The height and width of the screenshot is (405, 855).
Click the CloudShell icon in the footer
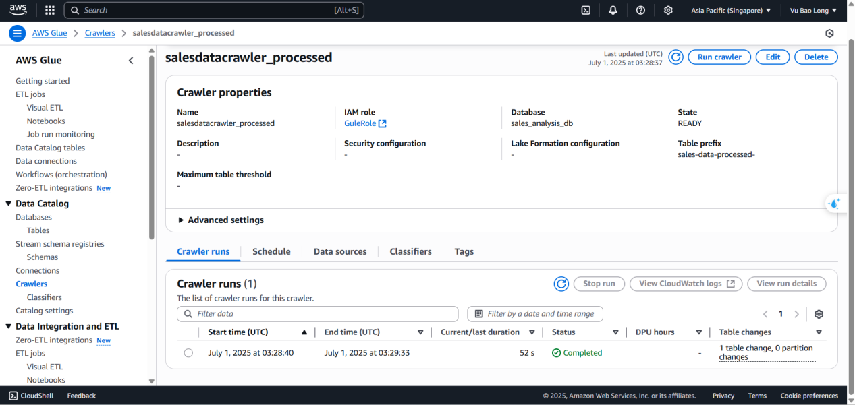[13, 396]
